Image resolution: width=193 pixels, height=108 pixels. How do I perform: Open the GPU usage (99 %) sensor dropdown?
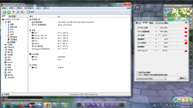point(156,43)
